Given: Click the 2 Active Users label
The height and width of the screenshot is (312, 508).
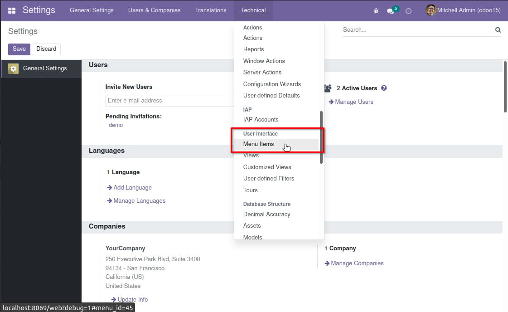Looking at the screenshot, I should pyautogui.click(x=357, y=88).
